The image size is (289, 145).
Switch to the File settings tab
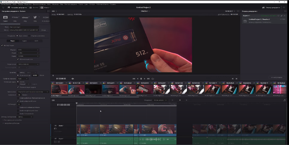pos(36,41)
